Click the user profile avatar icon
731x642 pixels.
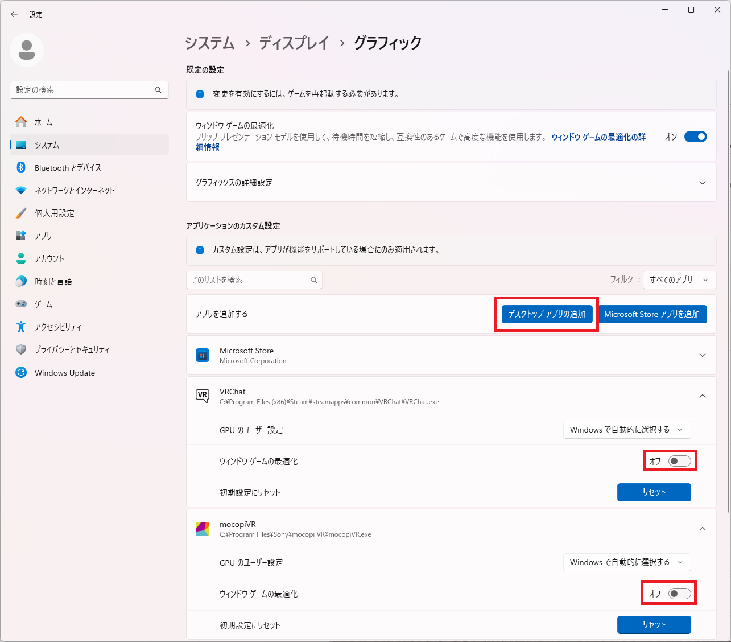pos(27,50)
